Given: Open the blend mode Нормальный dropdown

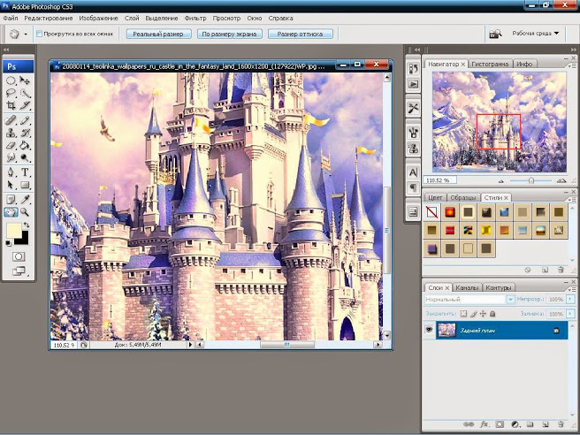Looking at the screenshot, I should coord(469,299).
